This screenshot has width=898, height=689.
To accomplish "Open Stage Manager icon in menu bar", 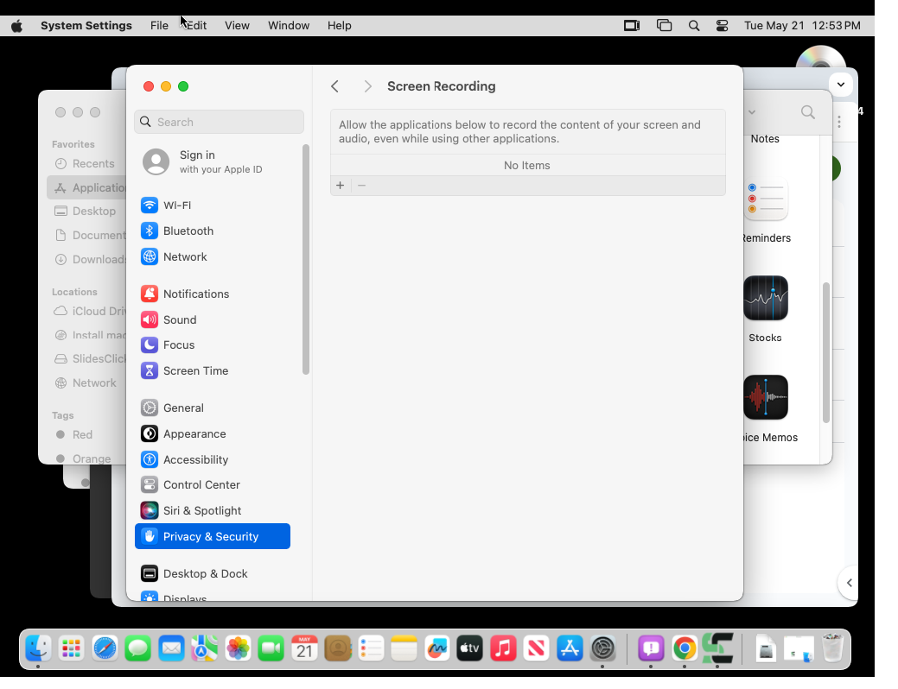I will (665, 26).
